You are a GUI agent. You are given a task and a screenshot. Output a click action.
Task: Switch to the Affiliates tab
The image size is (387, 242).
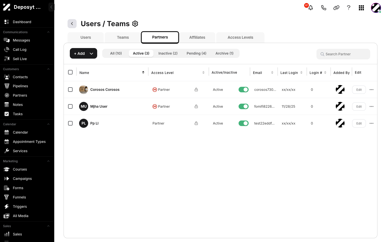coord(197,37)
